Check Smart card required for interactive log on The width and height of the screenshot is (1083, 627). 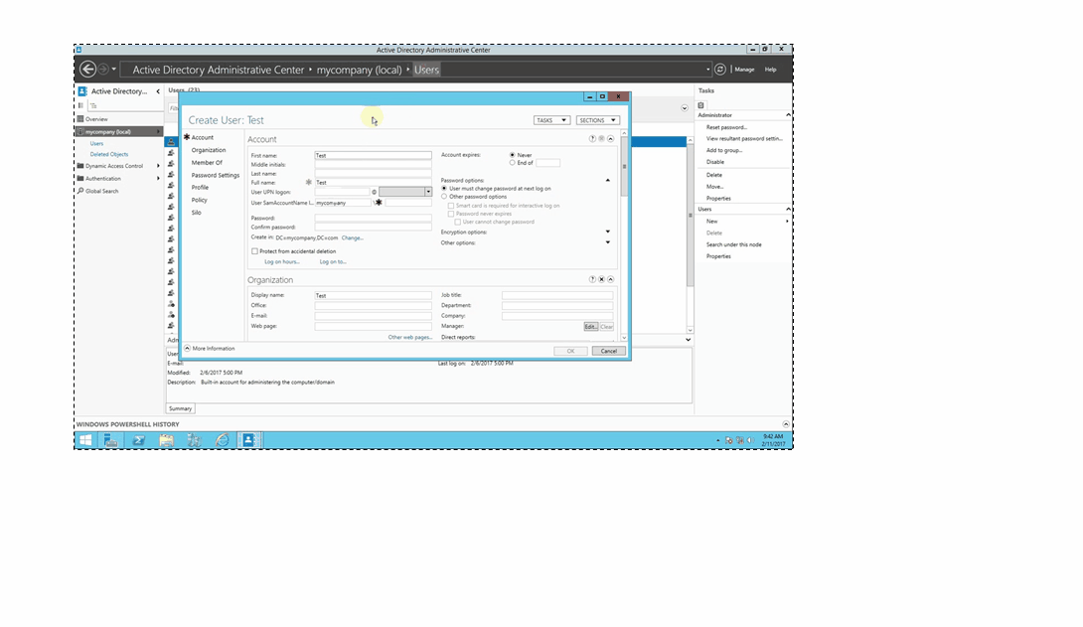[x=451, y=205]
